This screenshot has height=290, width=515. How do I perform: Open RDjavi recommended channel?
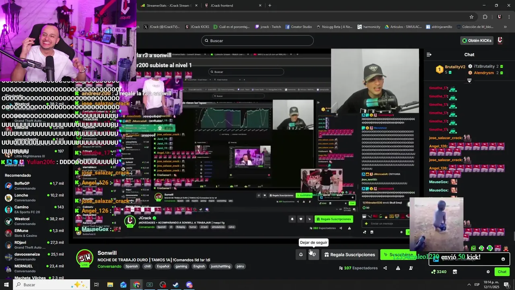pyautogui.click(x=34, y=244)
